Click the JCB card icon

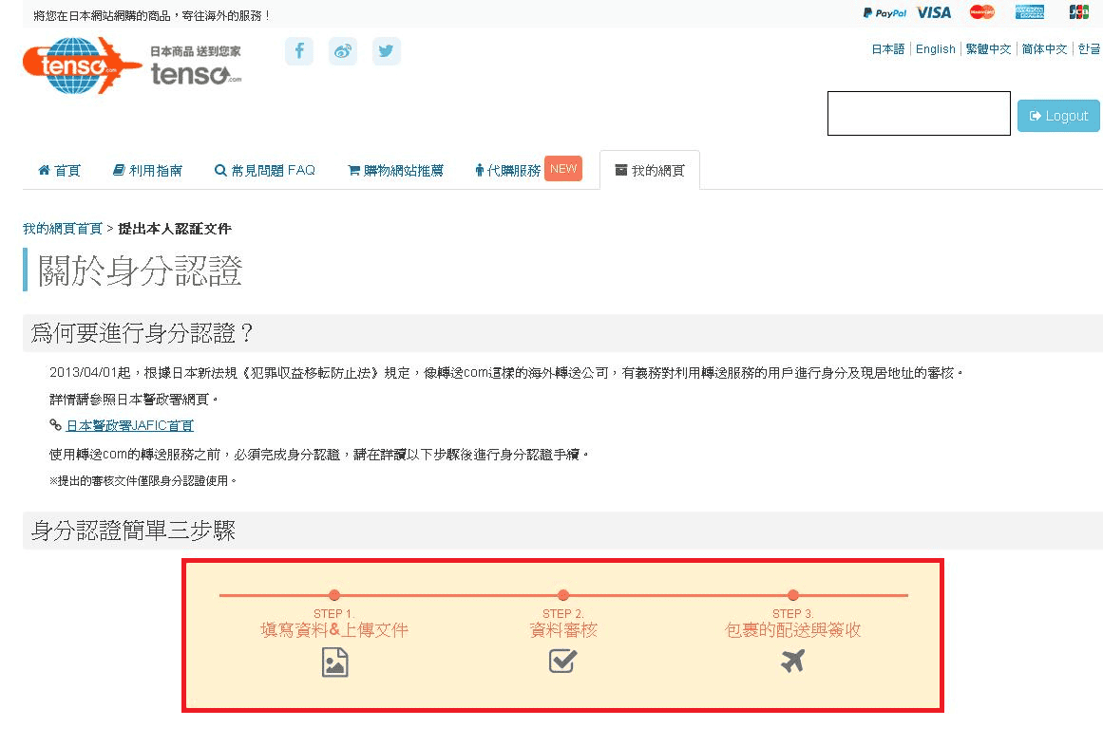(1078, 12)
